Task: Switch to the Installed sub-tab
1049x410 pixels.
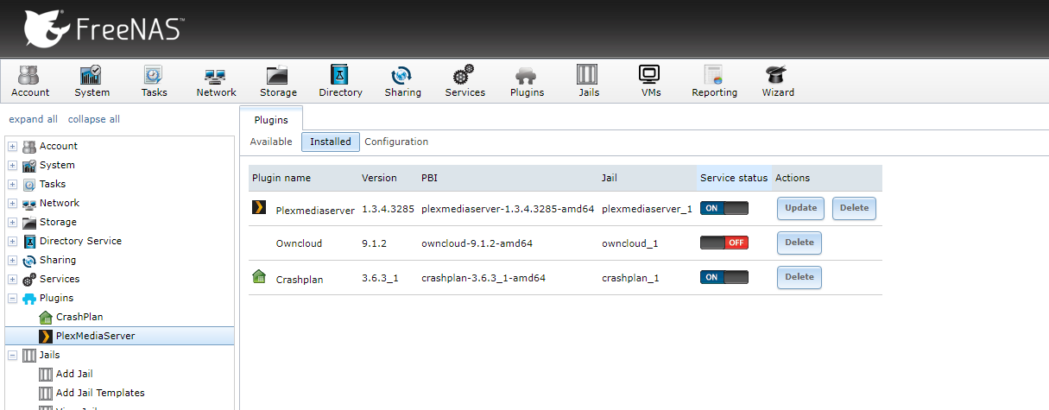Action: (331, 142)
